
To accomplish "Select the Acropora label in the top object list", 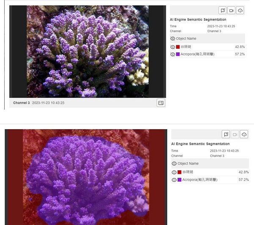I will click(199, 55).
